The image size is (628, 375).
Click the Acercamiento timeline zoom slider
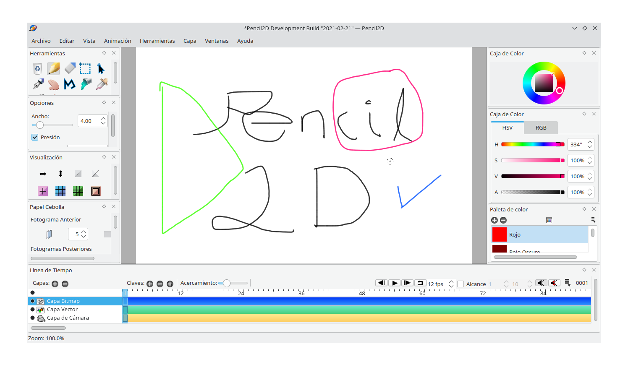[x=233, y=283]
